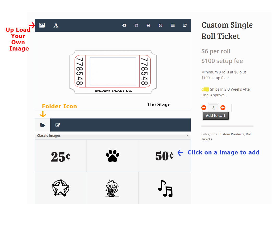The height and width of the screenshot is (225, 273).
Task: Open the Custom Products category link
Action: pos(231,134)
